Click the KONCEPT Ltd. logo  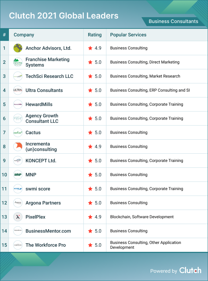click(18, 161)
